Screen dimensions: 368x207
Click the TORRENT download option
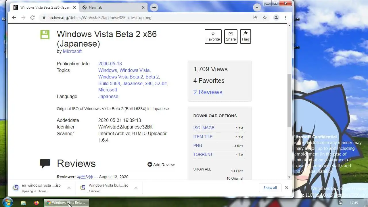(x=203, y=154)
